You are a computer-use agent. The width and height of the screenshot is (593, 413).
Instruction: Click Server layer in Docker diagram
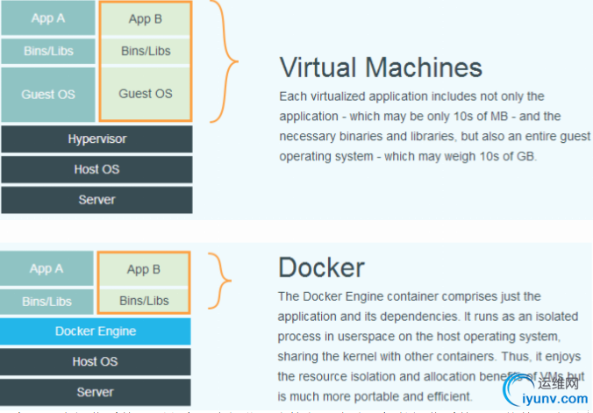tap(96, 392)
